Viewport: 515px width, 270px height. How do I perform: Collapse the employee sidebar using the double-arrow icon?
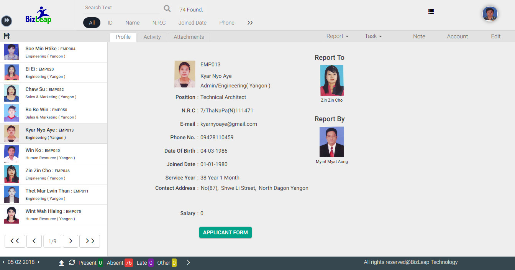coord(7,21)
